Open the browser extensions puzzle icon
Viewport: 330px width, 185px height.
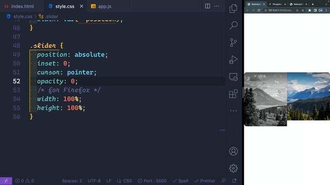(x=309, y=10)
